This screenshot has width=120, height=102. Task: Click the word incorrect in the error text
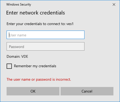coord(63,79)
